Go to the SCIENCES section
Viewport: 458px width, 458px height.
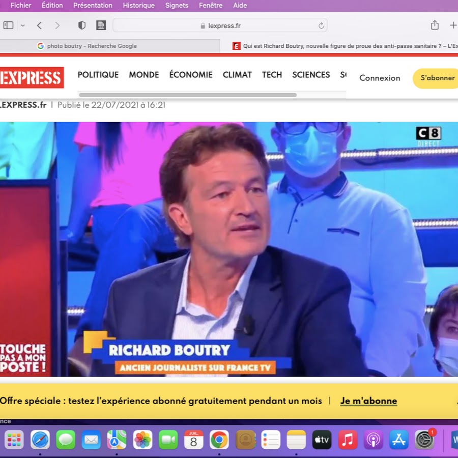[x=311, y=75]
